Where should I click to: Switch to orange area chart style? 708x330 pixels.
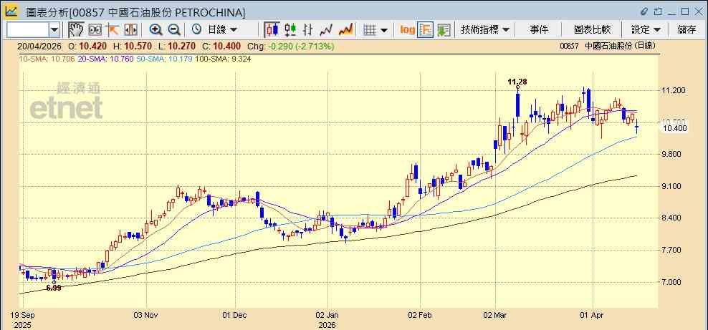345,30
